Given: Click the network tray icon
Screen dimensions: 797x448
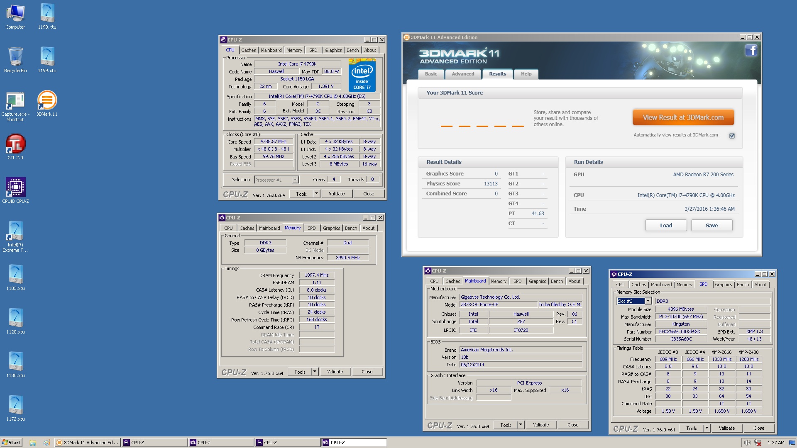Looking at the screenshot, I should tap(758, 443).
